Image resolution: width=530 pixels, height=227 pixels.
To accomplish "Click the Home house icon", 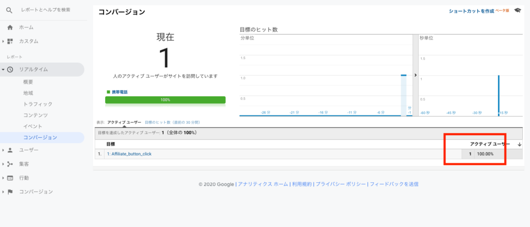I will coord(10,27).
